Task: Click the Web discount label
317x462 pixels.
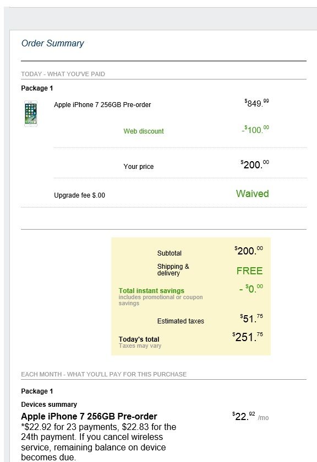Action: coord(144,131)
